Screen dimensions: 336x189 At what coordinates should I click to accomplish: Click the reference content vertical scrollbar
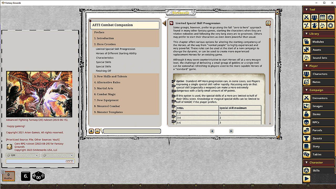coord(270,66)
